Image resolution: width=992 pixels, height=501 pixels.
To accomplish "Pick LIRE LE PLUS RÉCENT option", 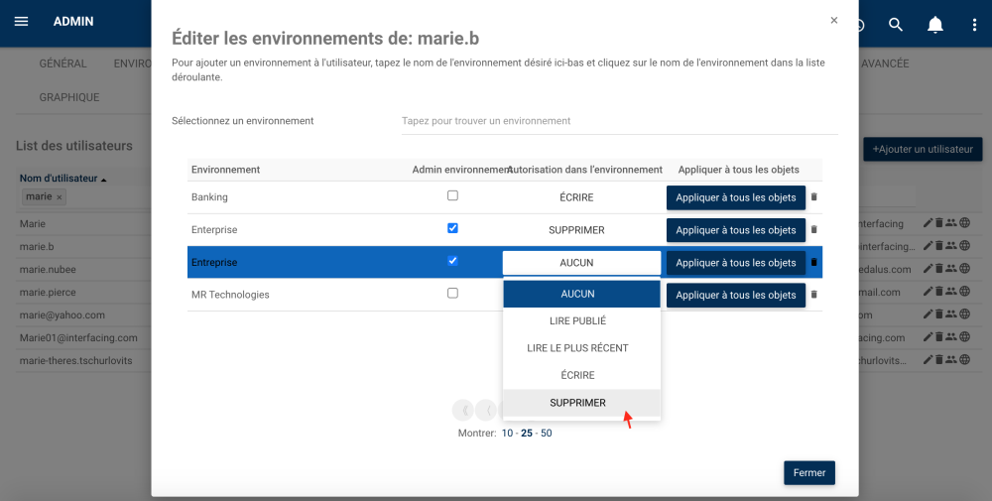I will 577,348.
